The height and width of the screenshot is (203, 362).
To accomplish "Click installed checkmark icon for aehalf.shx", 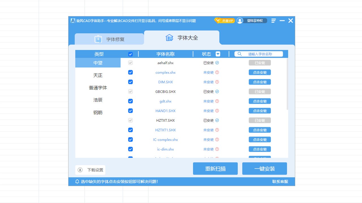I will pyautogui.click(x=217, y=63).
